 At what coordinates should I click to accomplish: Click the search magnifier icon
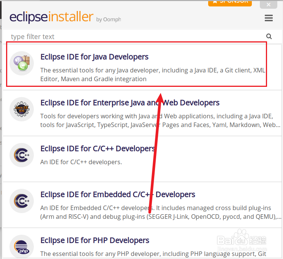pos(269,36)
